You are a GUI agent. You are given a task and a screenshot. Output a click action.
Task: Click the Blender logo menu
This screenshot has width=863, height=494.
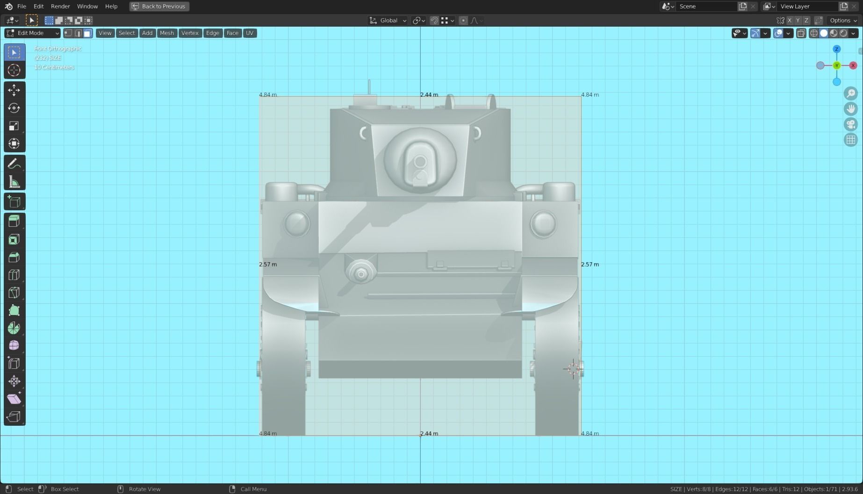coord(8,6)
